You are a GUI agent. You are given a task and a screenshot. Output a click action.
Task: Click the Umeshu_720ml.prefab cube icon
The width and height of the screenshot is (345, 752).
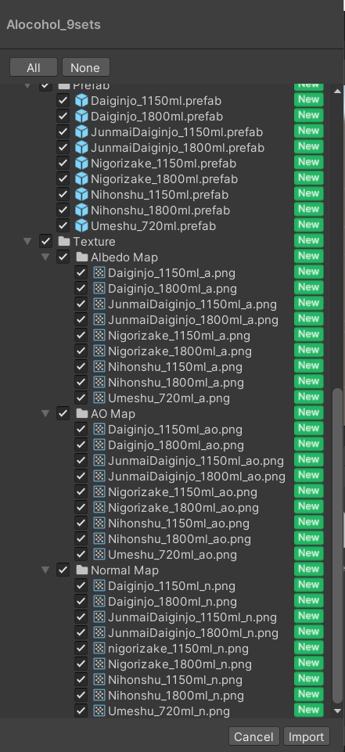tap(81, 226)
